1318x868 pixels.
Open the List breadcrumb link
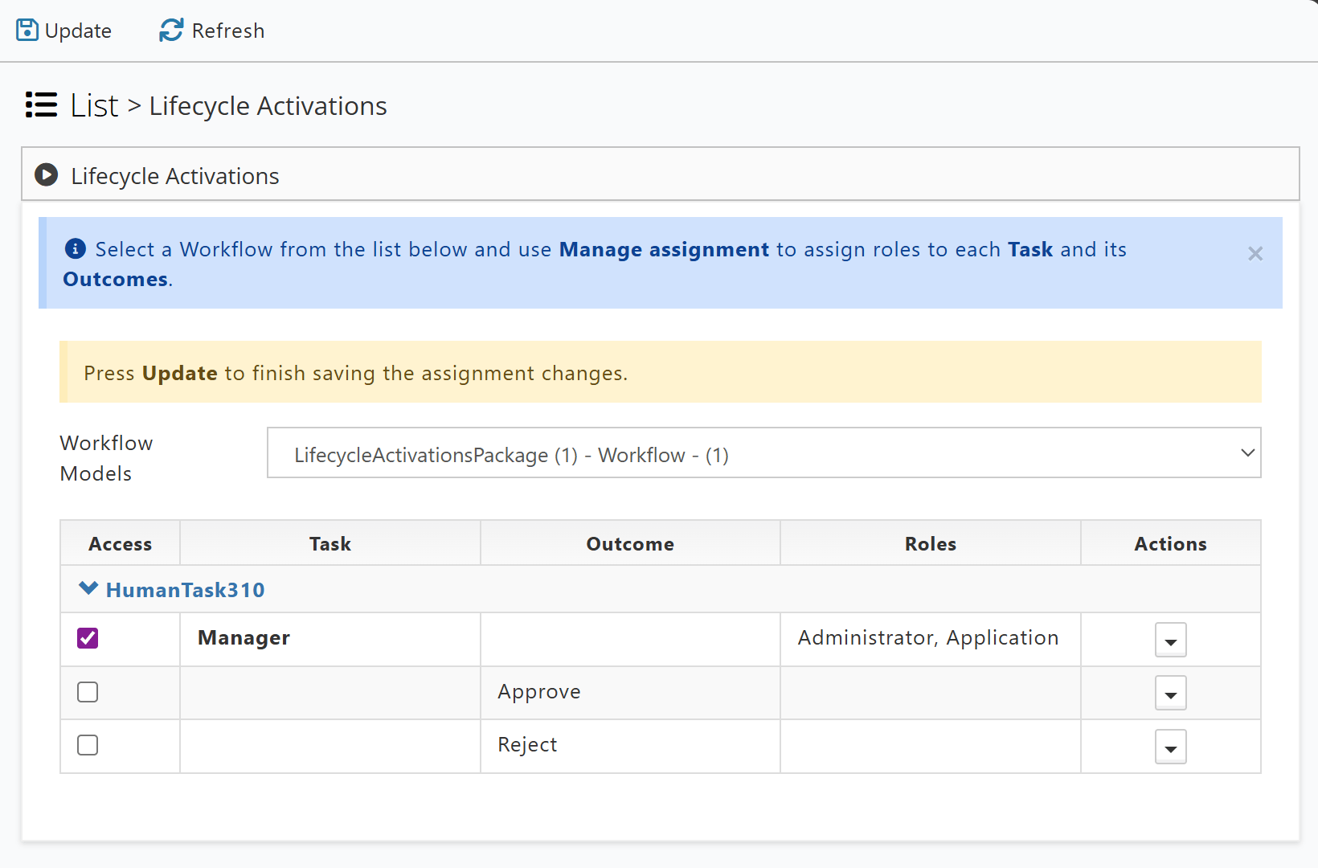pos(95,105)
